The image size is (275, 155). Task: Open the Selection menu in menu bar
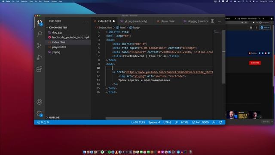click(x=24, y=1)
